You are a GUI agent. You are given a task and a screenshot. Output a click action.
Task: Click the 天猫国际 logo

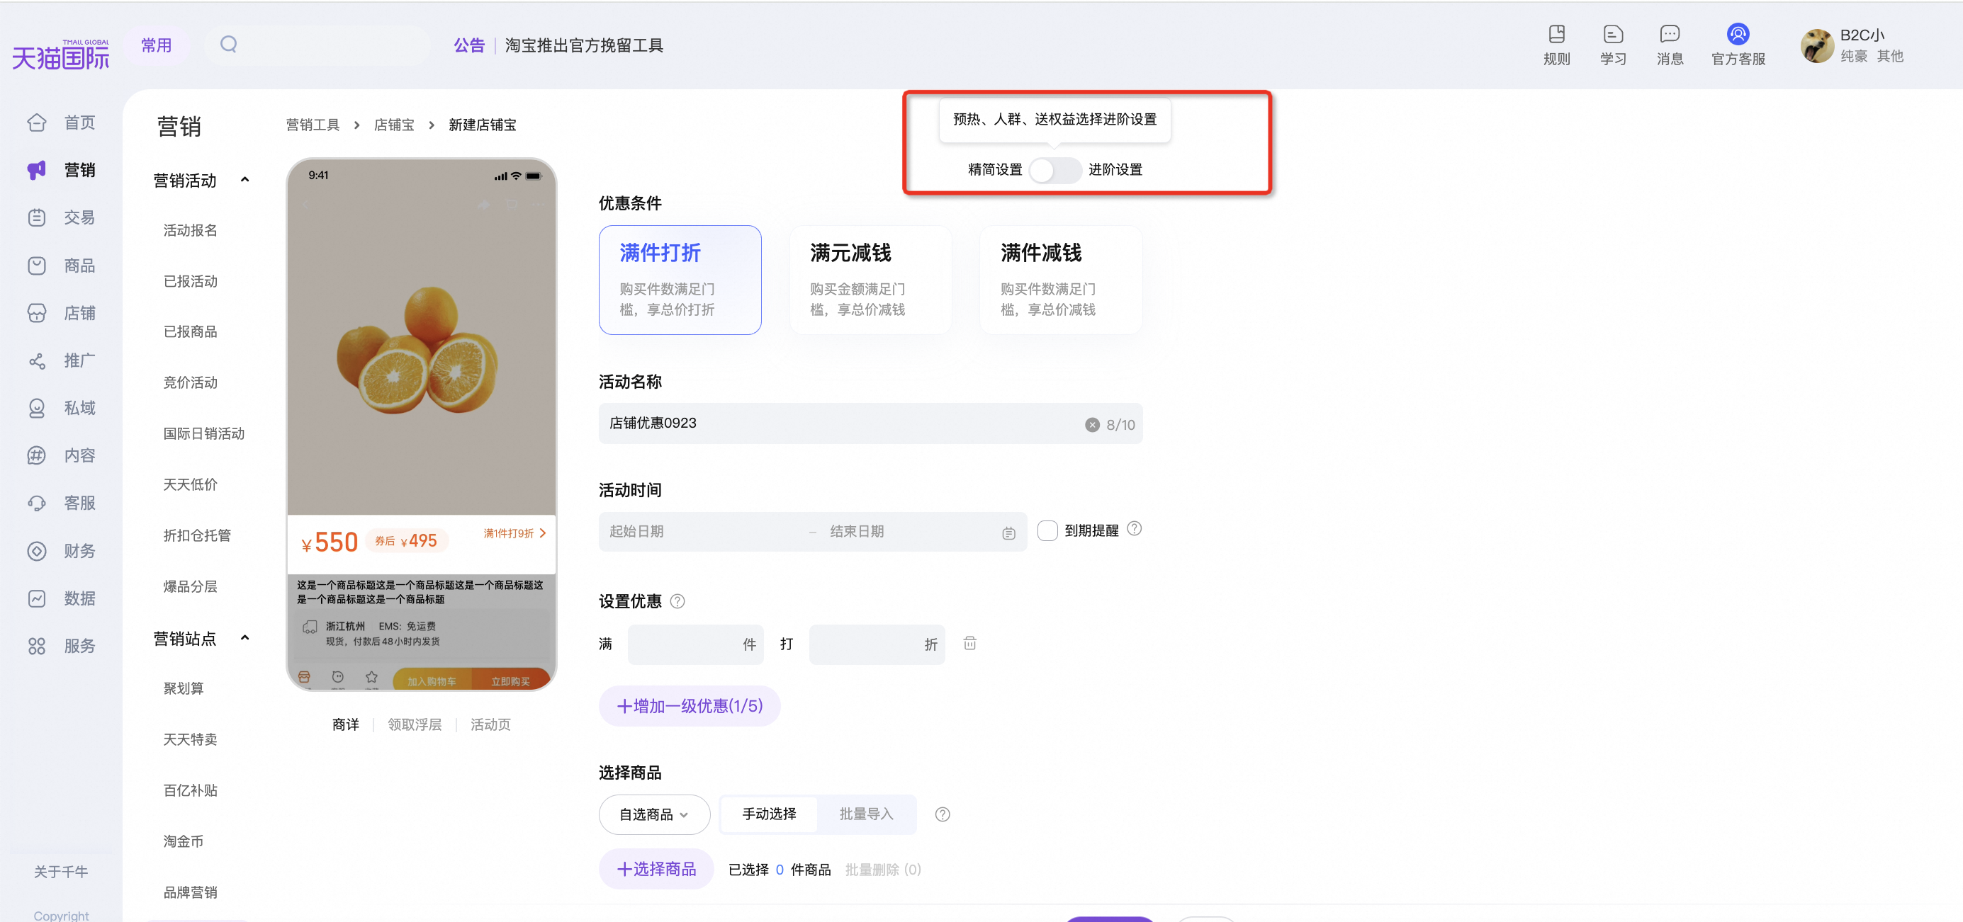(x=61, y=55)
